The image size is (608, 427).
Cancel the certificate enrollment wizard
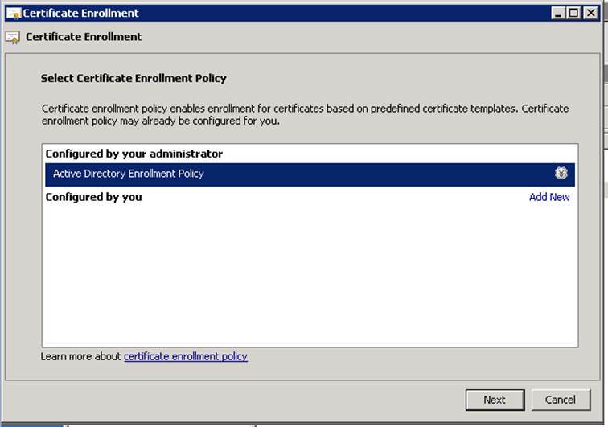pyautogui.click(x=560, y=400)
